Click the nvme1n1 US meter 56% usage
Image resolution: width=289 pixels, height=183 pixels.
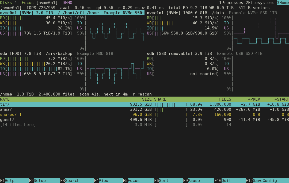tap(183, 33)
